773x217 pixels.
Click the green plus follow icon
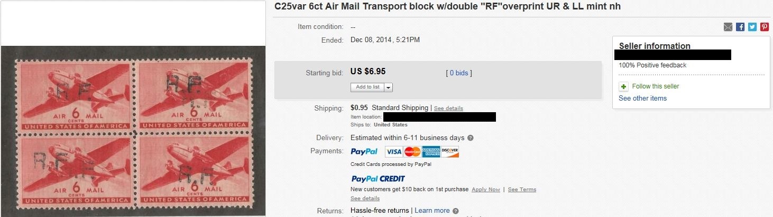point(623,86)
